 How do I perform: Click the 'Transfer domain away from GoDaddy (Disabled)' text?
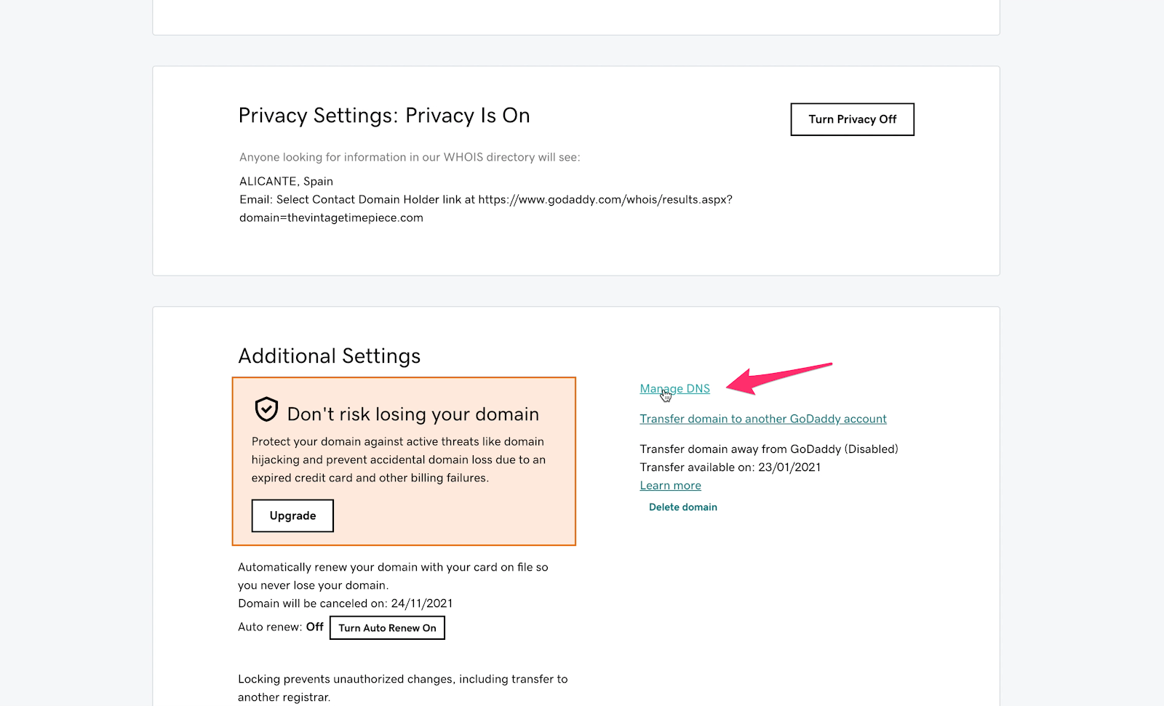point(769,449)
